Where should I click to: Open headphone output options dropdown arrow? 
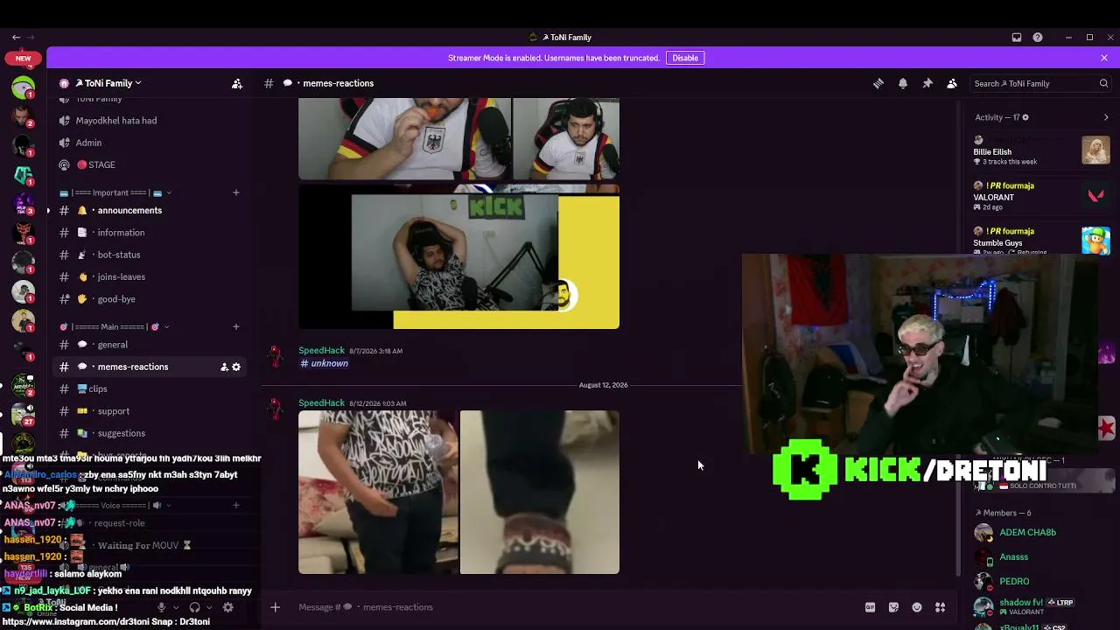[209, 607]
